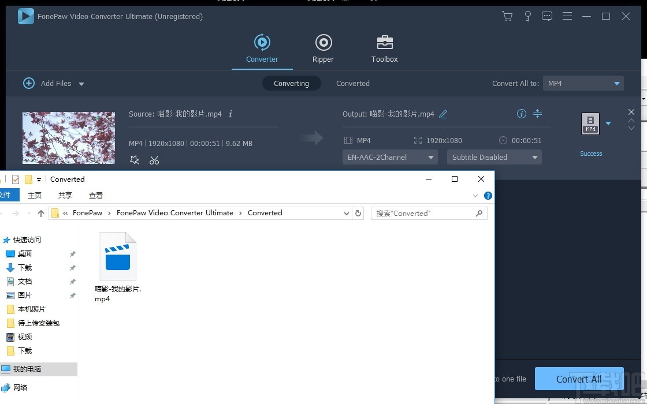Open the feedback chat bubble icon
This screenshot has width=647, height=404.
pyautogui.click(x=547, y=16)
